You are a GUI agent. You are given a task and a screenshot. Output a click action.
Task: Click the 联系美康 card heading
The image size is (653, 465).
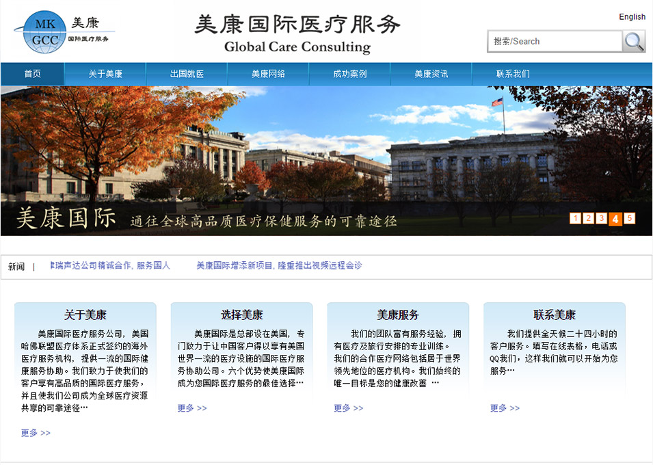[x=555, y=315]
